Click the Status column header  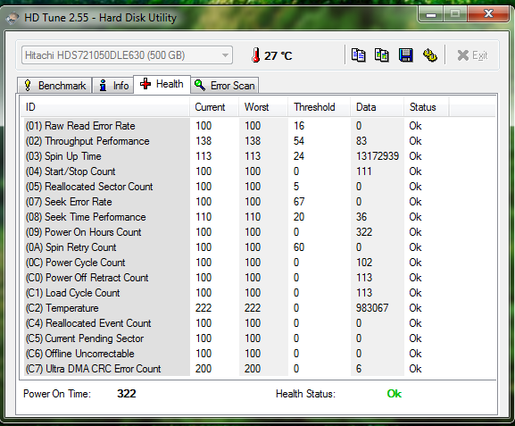(427, 107)
